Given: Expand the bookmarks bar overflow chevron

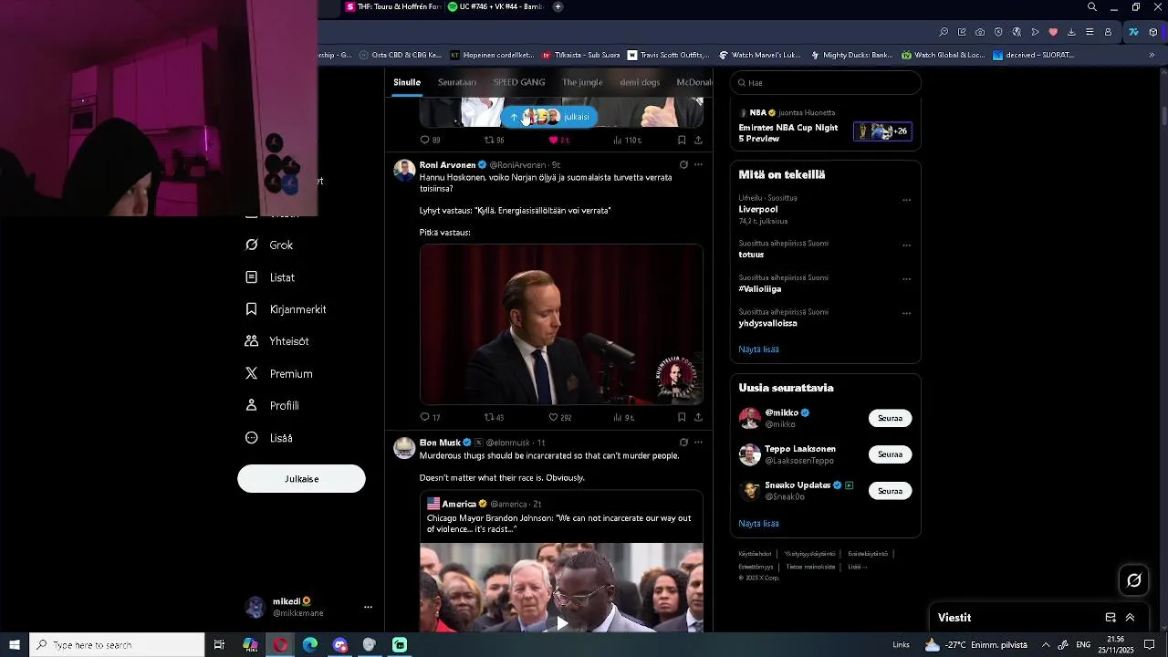Looking at the screenshot, I should (1152, 55).
